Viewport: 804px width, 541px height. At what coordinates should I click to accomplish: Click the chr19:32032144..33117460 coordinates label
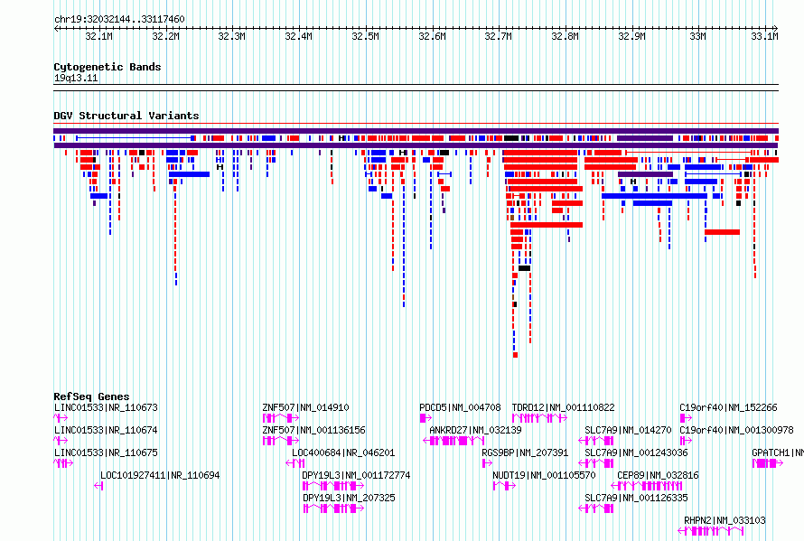pos(119,19)
